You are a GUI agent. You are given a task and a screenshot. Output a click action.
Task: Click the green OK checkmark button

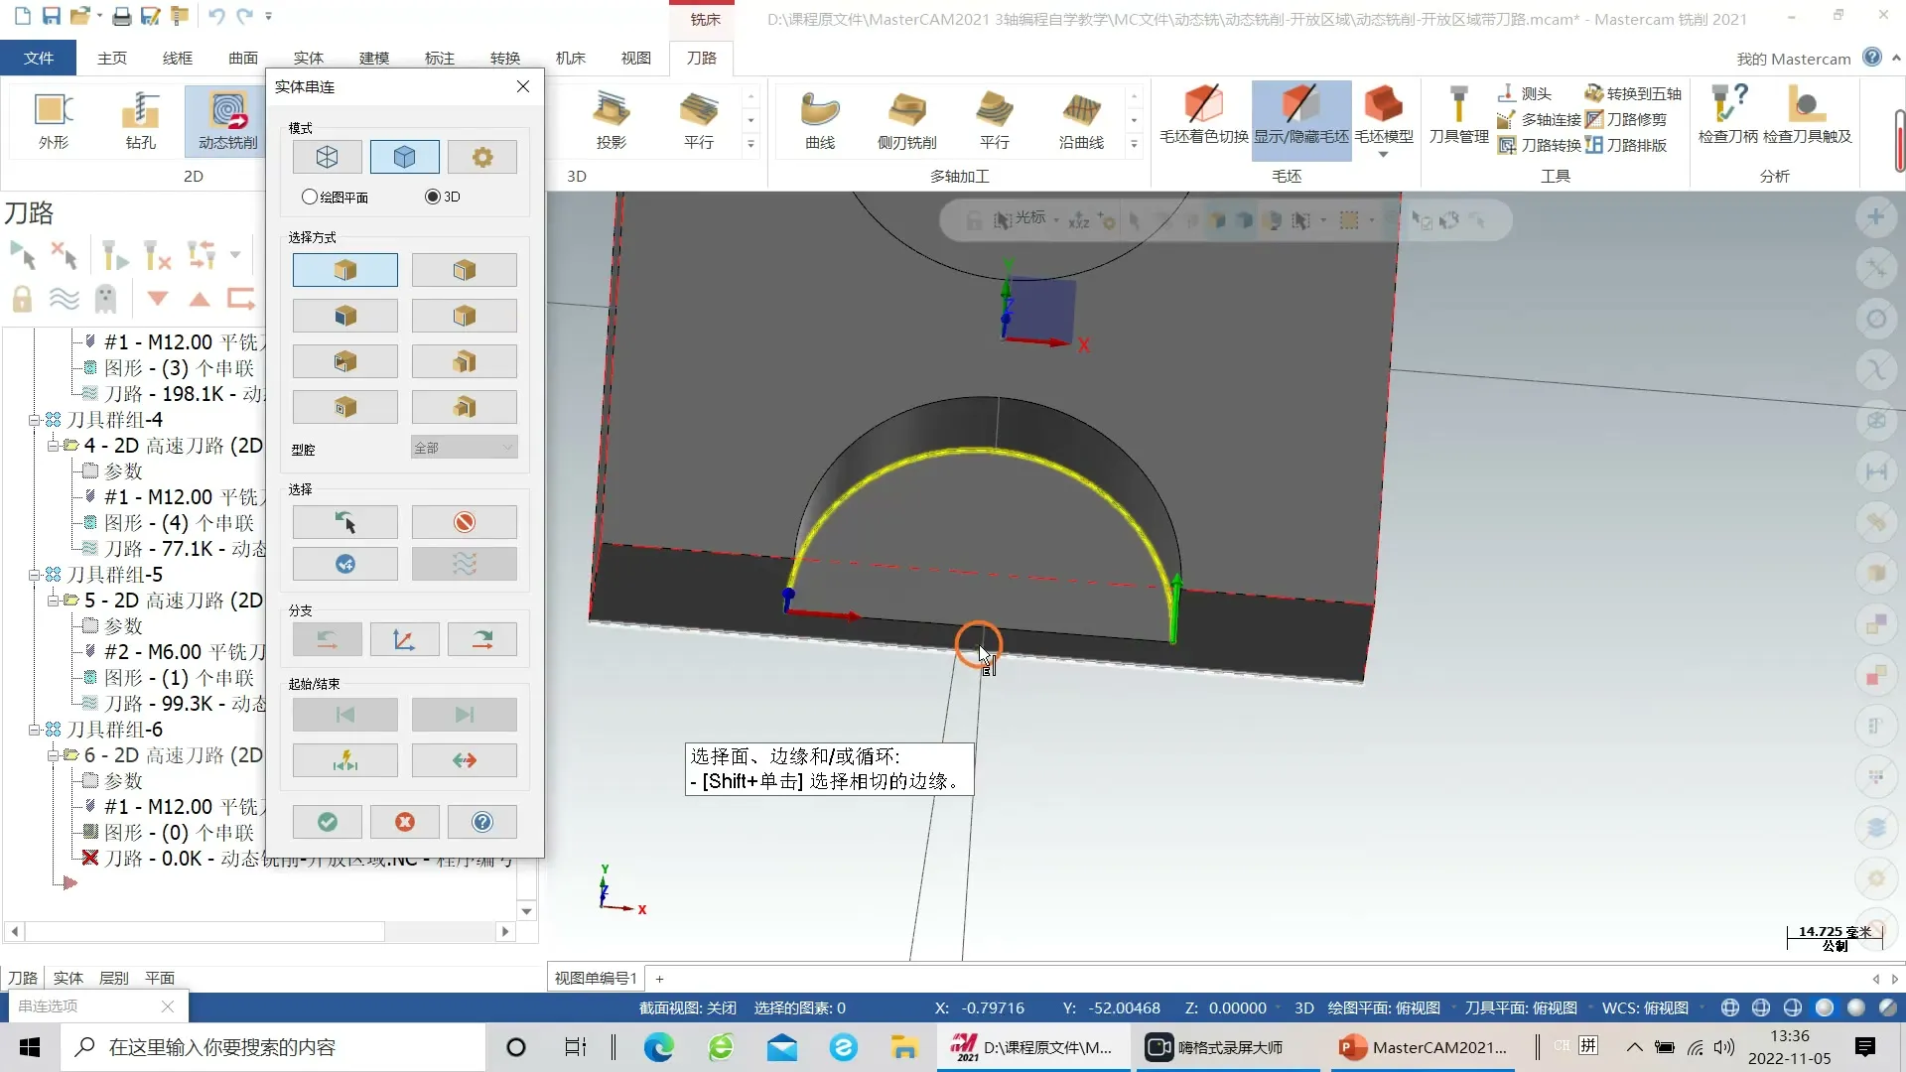[327, 822]
